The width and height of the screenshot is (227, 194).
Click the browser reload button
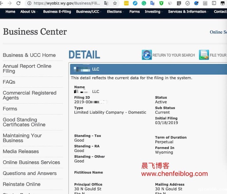19,3
